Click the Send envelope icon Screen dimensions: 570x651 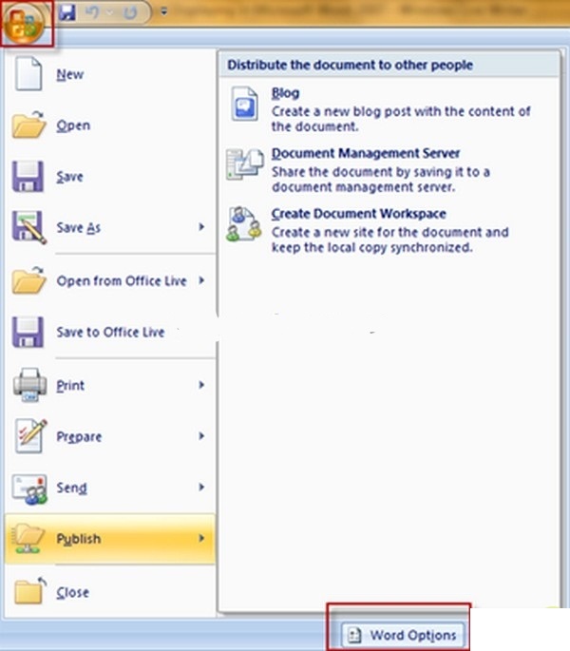coord(29,488)
